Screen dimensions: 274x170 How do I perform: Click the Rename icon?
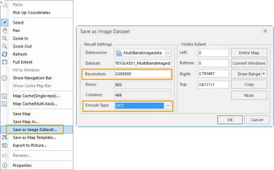point(4,155)
